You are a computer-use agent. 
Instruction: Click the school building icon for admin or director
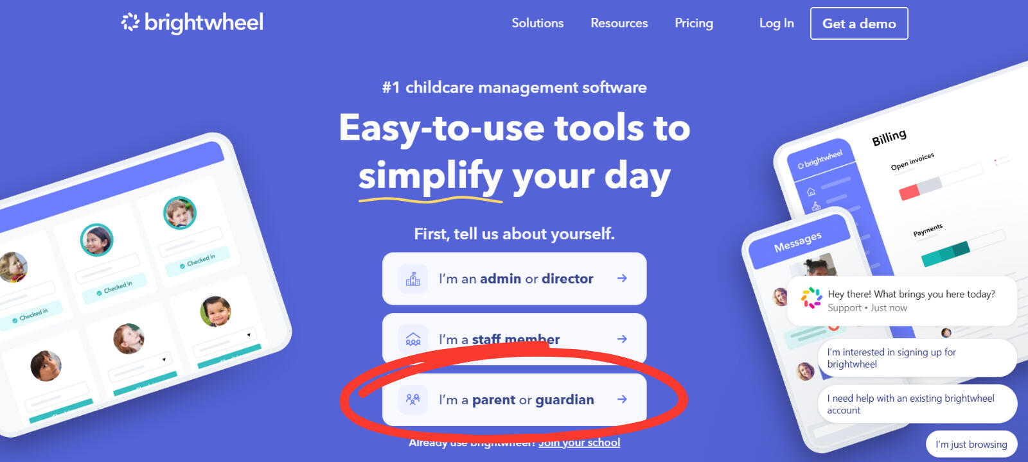click(x=412, y=278)
